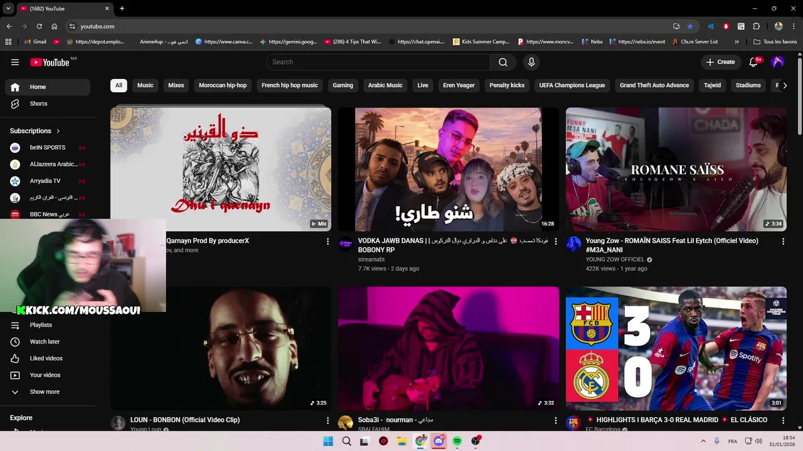Start voice search with the microphone icon
This screenshot has width=803, height=451.
(531, 62)
